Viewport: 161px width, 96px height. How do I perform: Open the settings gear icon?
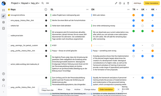[x=4, y=80]
